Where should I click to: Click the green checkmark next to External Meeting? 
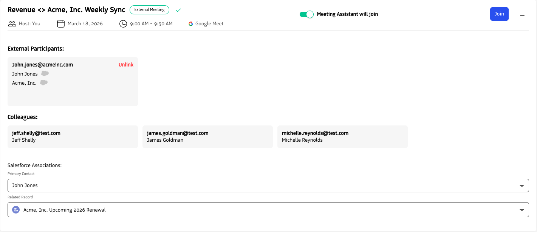click(x=178, y=10)
